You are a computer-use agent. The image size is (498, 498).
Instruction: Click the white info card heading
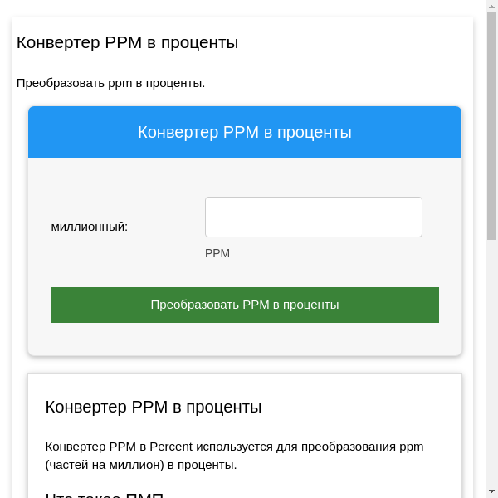(x=154, y=407)
